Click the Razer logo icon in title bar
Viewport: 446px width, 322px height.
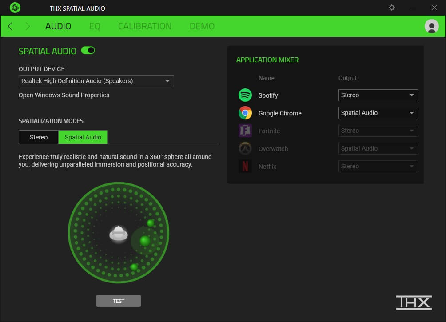[x=15, y=8]
